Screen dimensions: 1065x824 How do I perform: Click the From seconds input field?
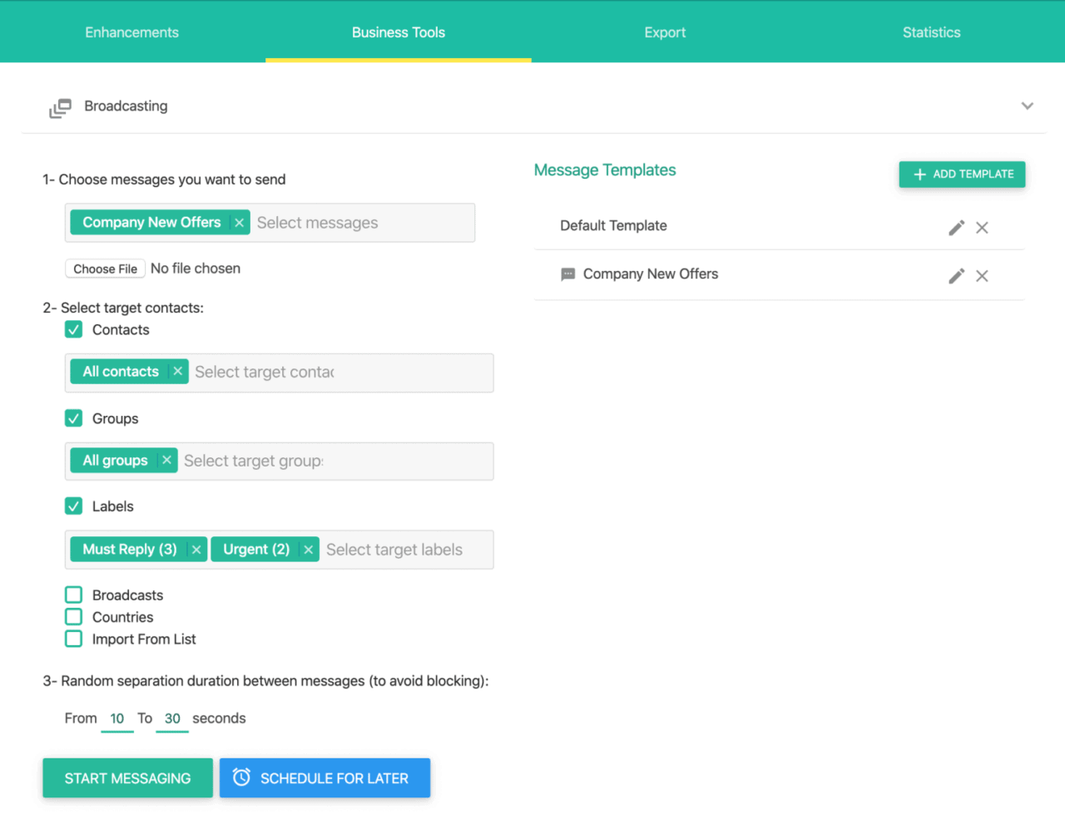[x=117, y=718]
